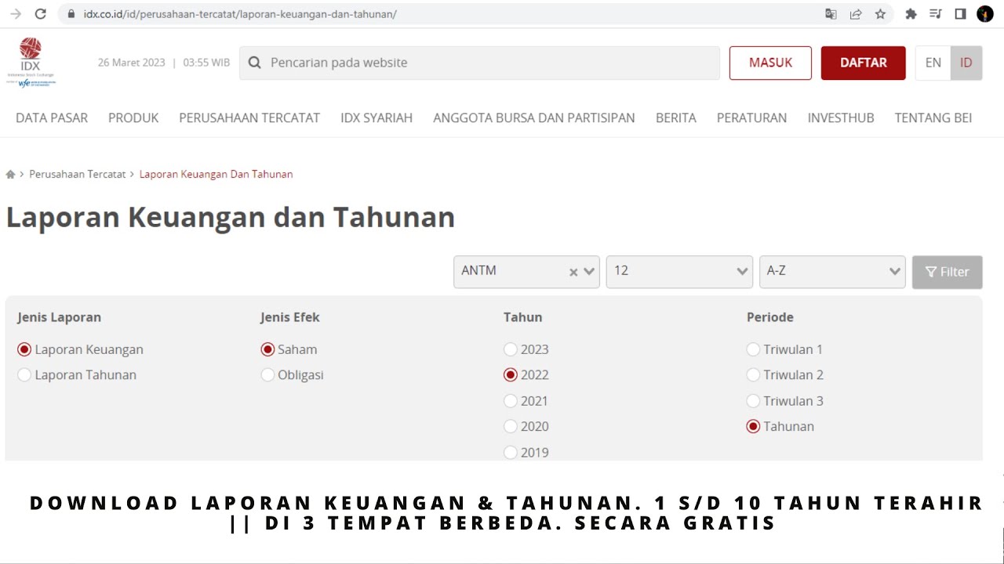This screenshot has height=564, width=1004.
Task: Click the Filter button
Action: tap(947, 272)
